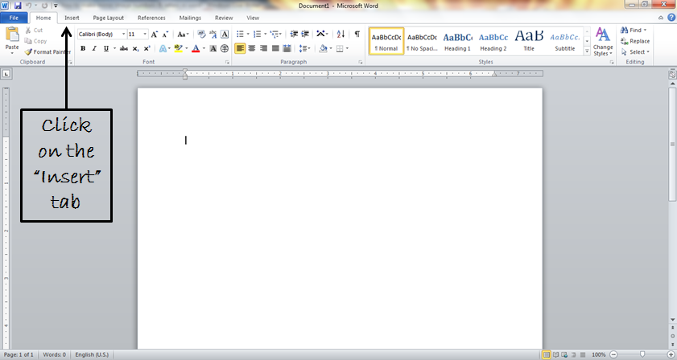Toggle Underline formatting
Viewport: 677px width, 360px height.
[105, 49]
